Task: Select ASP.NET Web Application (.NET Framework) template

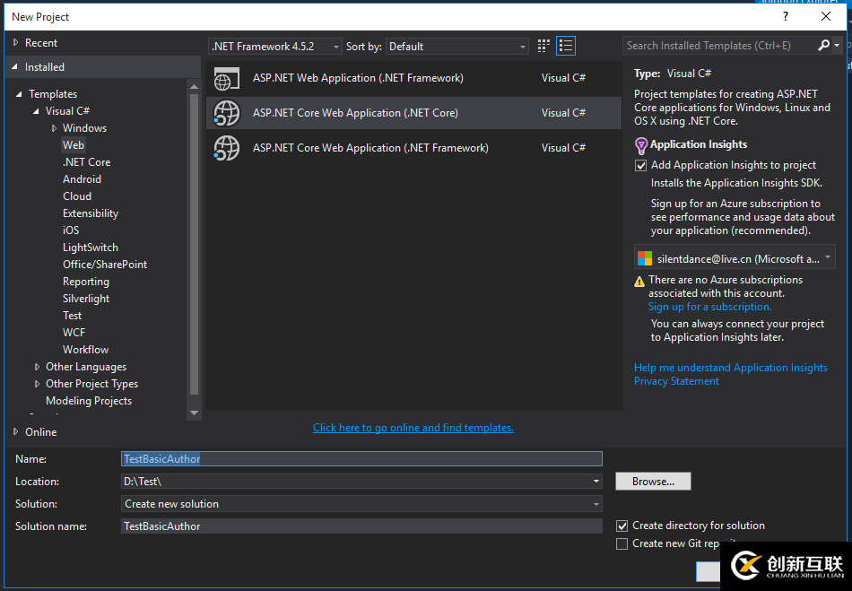Action: point(413,78)
